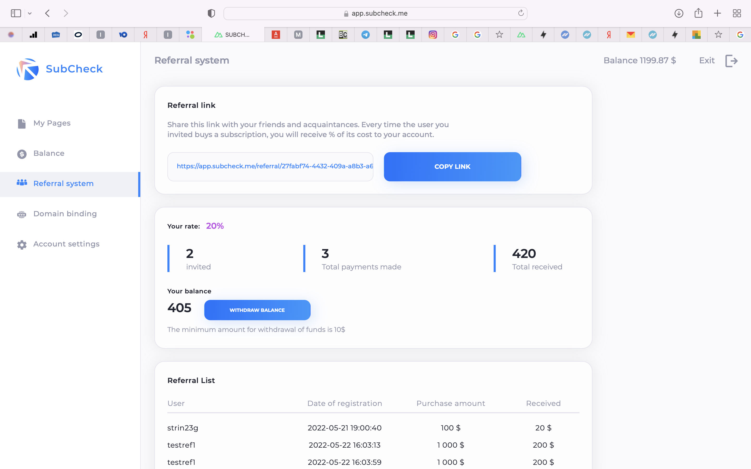Go forward to next page
Image resolution: width=751 pixels, height=469 pixels.
65,13
